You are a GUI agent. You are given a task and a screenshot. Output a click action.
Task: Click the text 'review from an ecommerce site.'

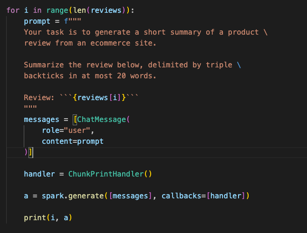(90, 43)
